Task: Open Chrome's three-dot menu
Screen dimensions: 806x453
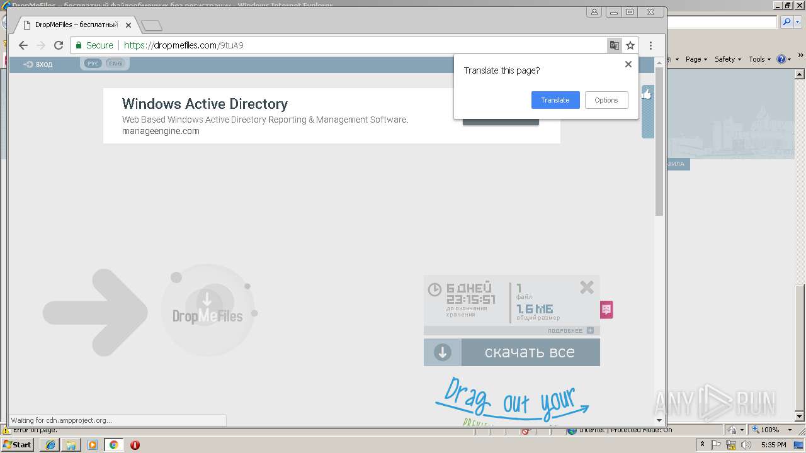Action: [x=650, y=45]
